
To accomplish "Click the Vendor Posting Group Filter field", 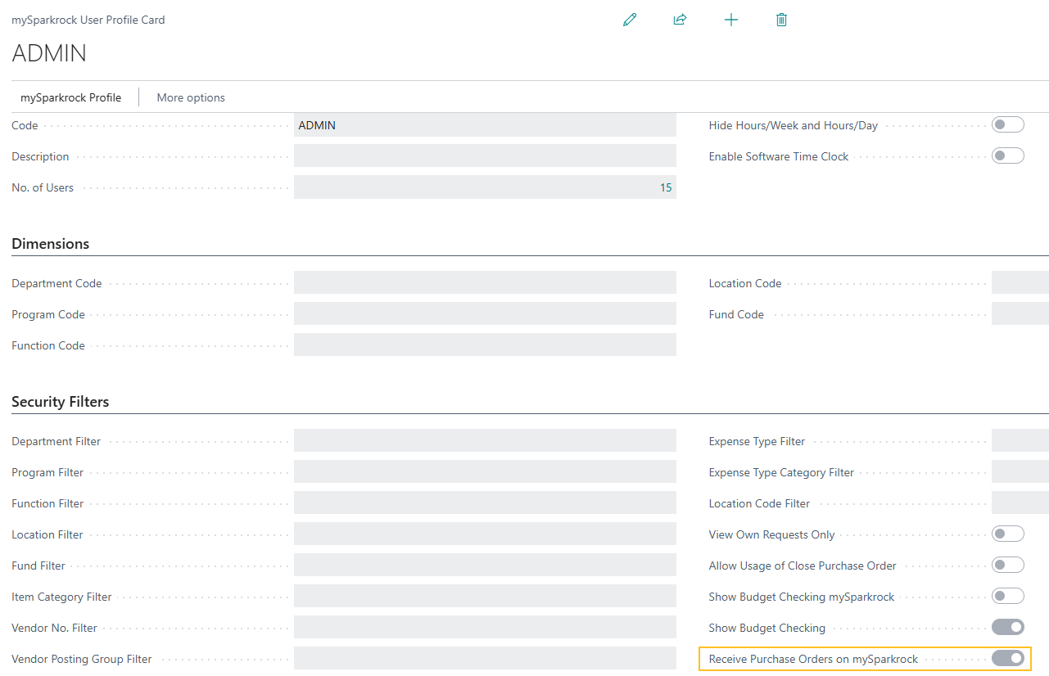I will tap(483, 658).
